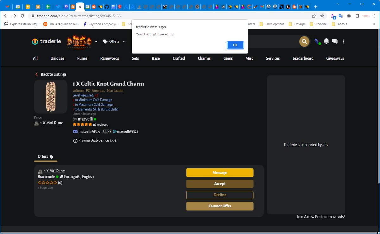Image resolution: width=380 pixels, height=234 pixels.
Task: Click the share page icon in address bar
Action: pos(314,16)
